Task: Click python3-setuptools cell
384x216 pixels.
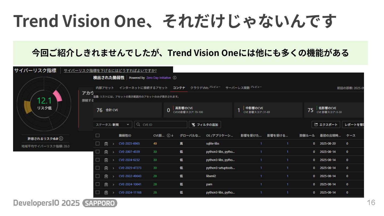Action: [x=221, y=168]
